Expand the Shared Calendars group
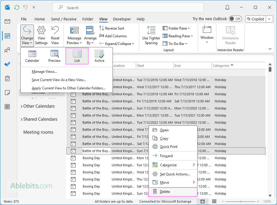Image resolution: width=277 pixels, height=205 pixels. coord(22,119)
